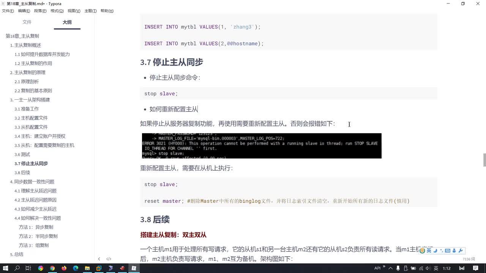
Task: Jump to 2. 主从复制的原理
Action: click(x=28, y=72)
